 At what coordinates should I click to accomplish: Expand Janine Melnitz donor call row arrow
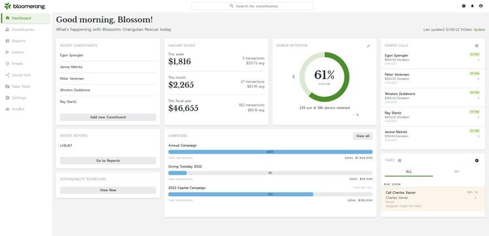point(479,137)
